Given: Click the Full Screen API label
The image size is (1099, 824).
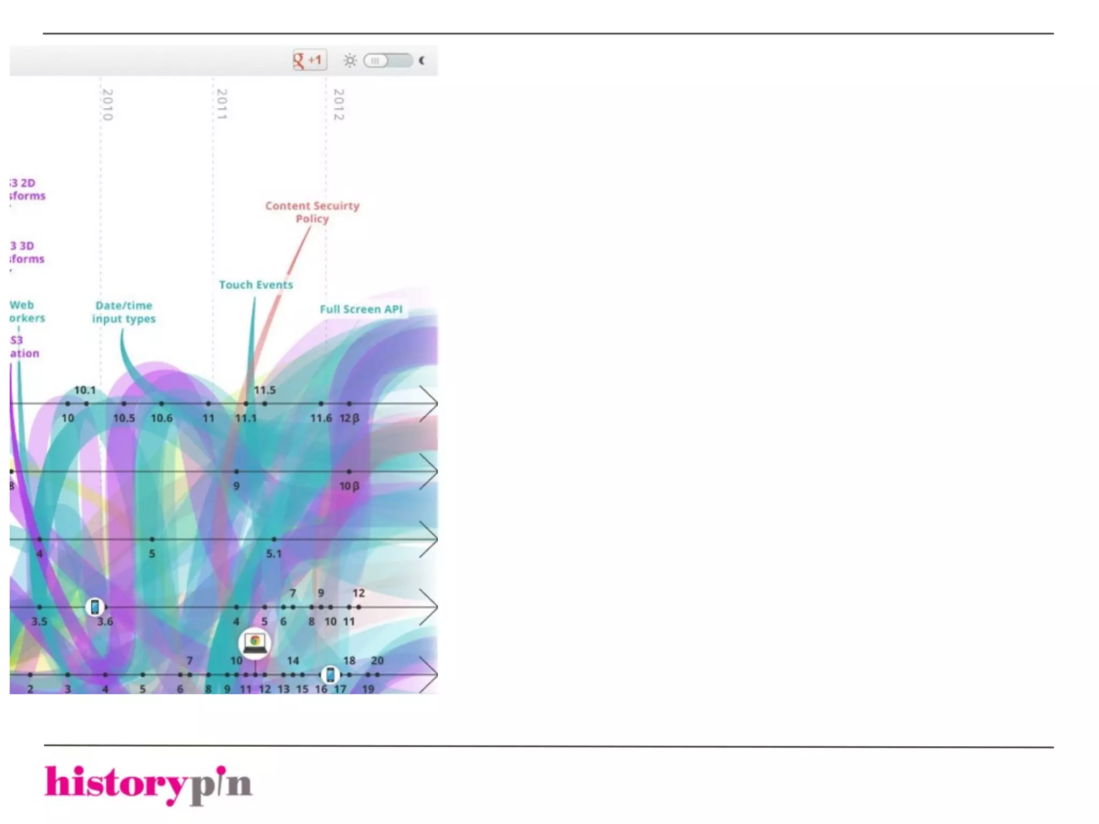Looking at the screenshot, I should (x=361, y=310).
